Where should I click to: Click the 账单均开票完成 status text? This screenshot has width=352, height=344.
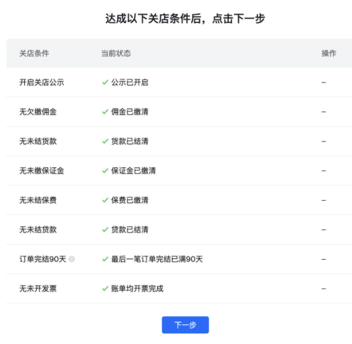tap(137, 289)
